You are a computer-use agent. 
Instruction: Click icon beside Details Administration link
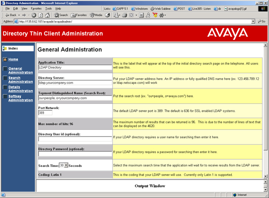tap(5, 87)
